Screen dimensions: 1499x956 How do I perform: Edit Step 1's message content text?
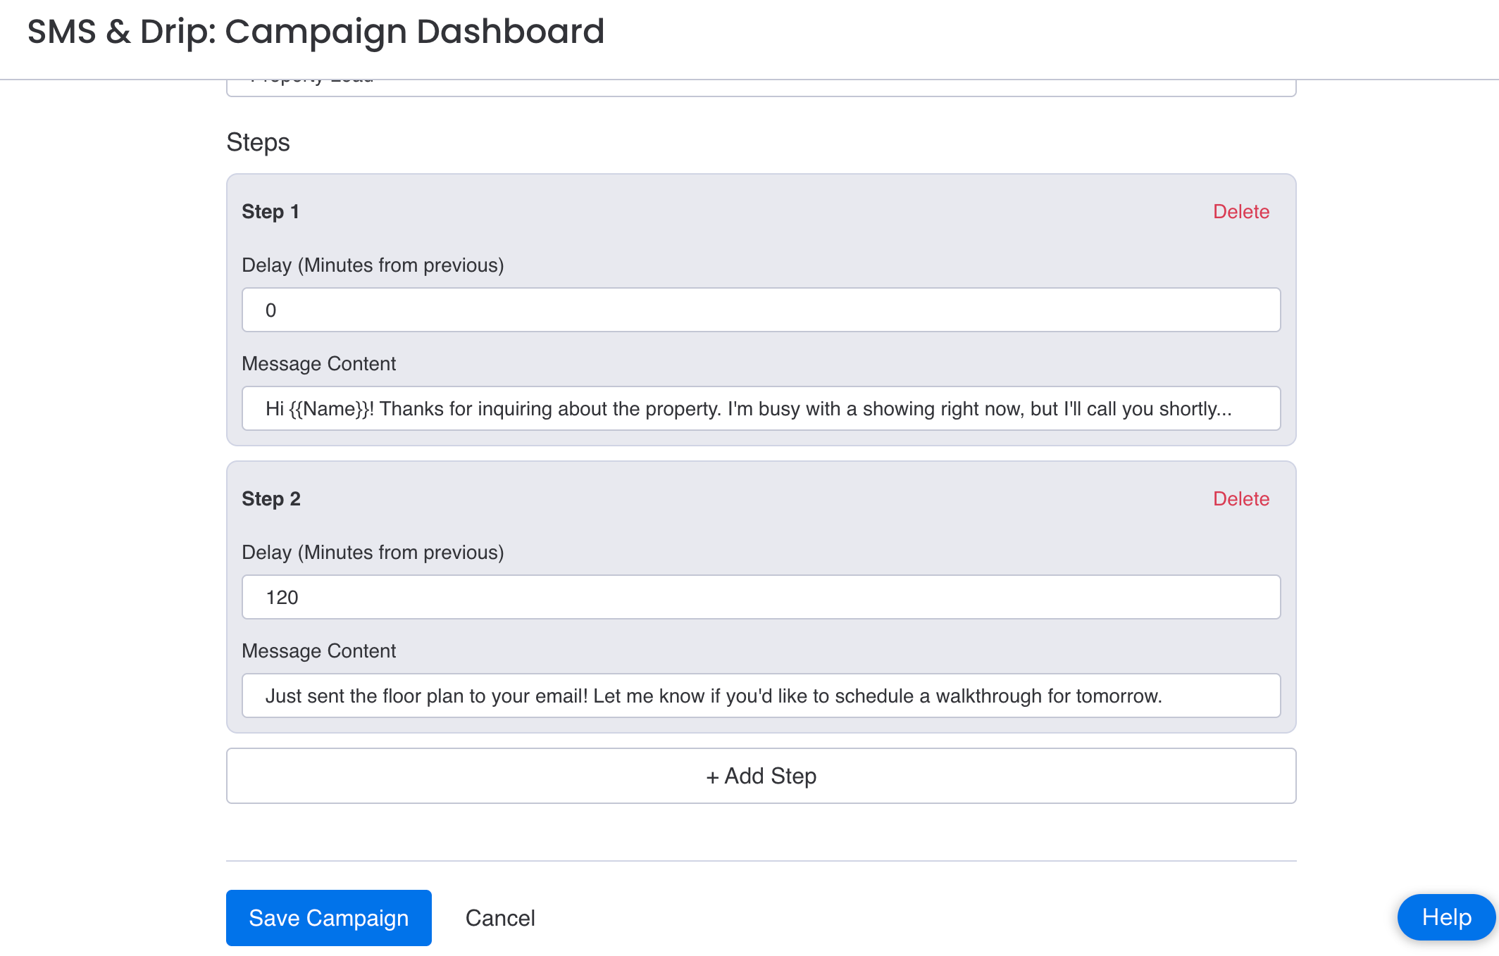point(761,408)
